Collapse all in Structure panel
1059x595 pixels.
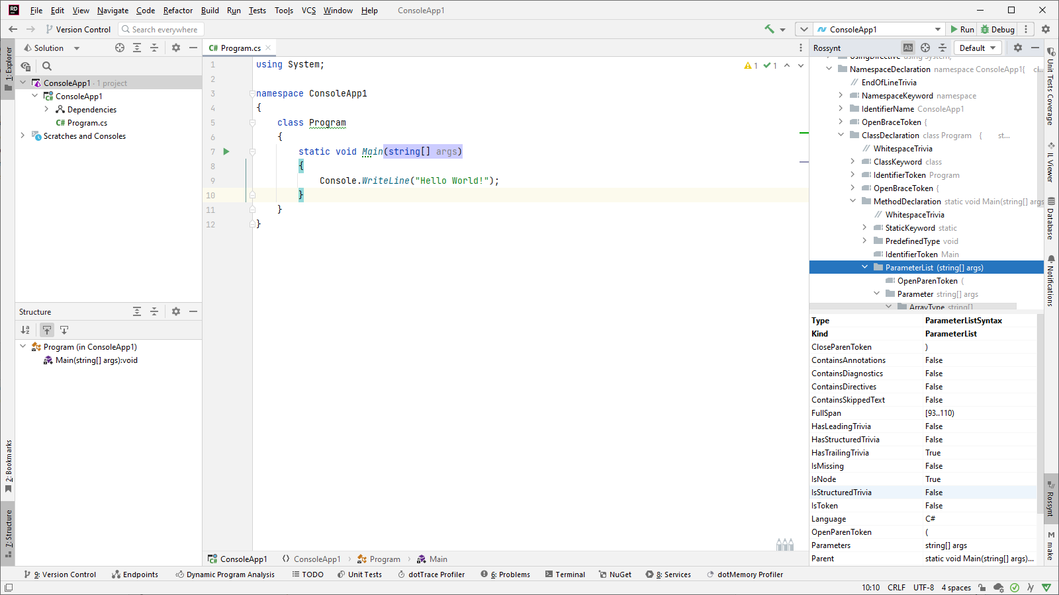(154, 311)
